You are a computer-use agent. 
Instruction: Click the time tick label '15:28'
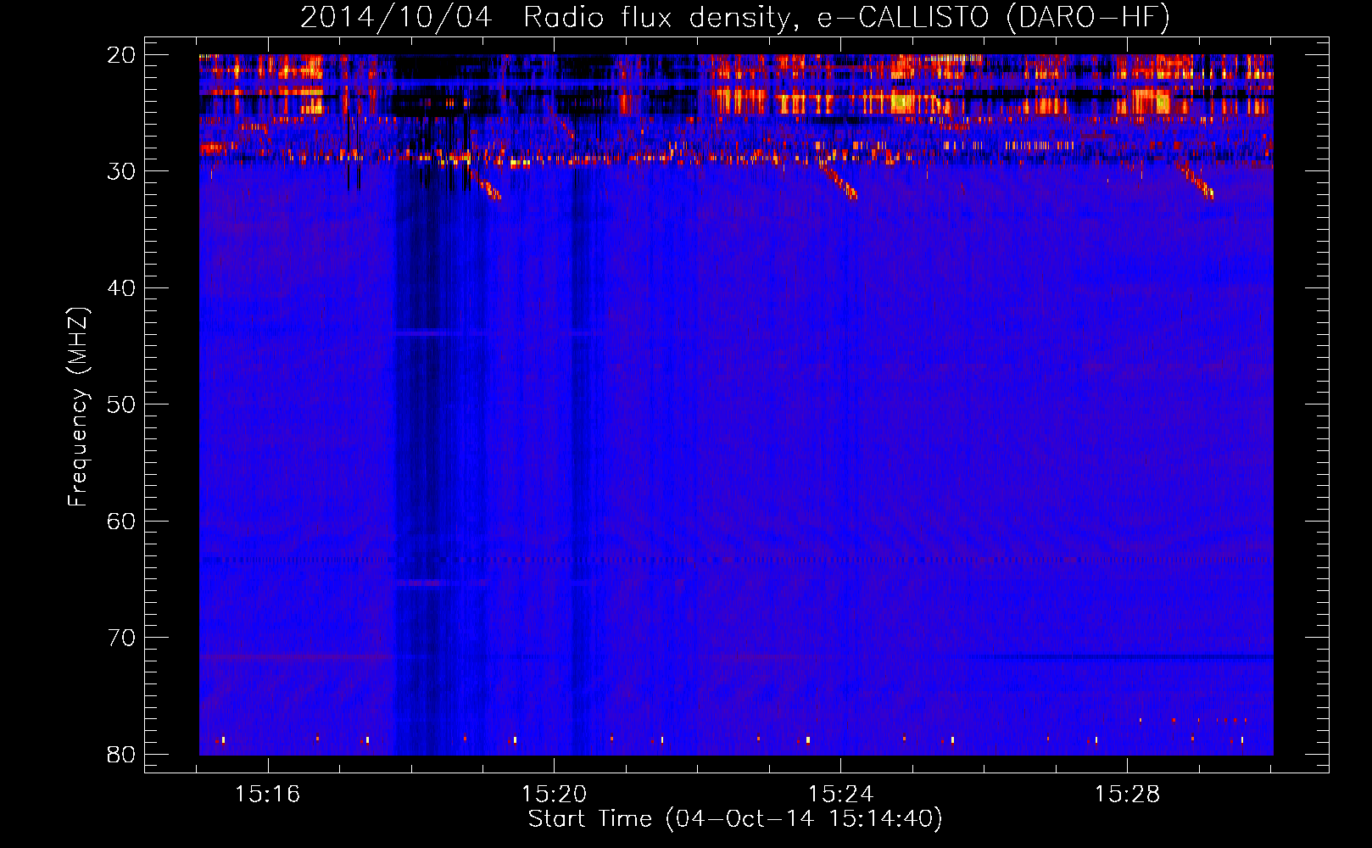1127,795
